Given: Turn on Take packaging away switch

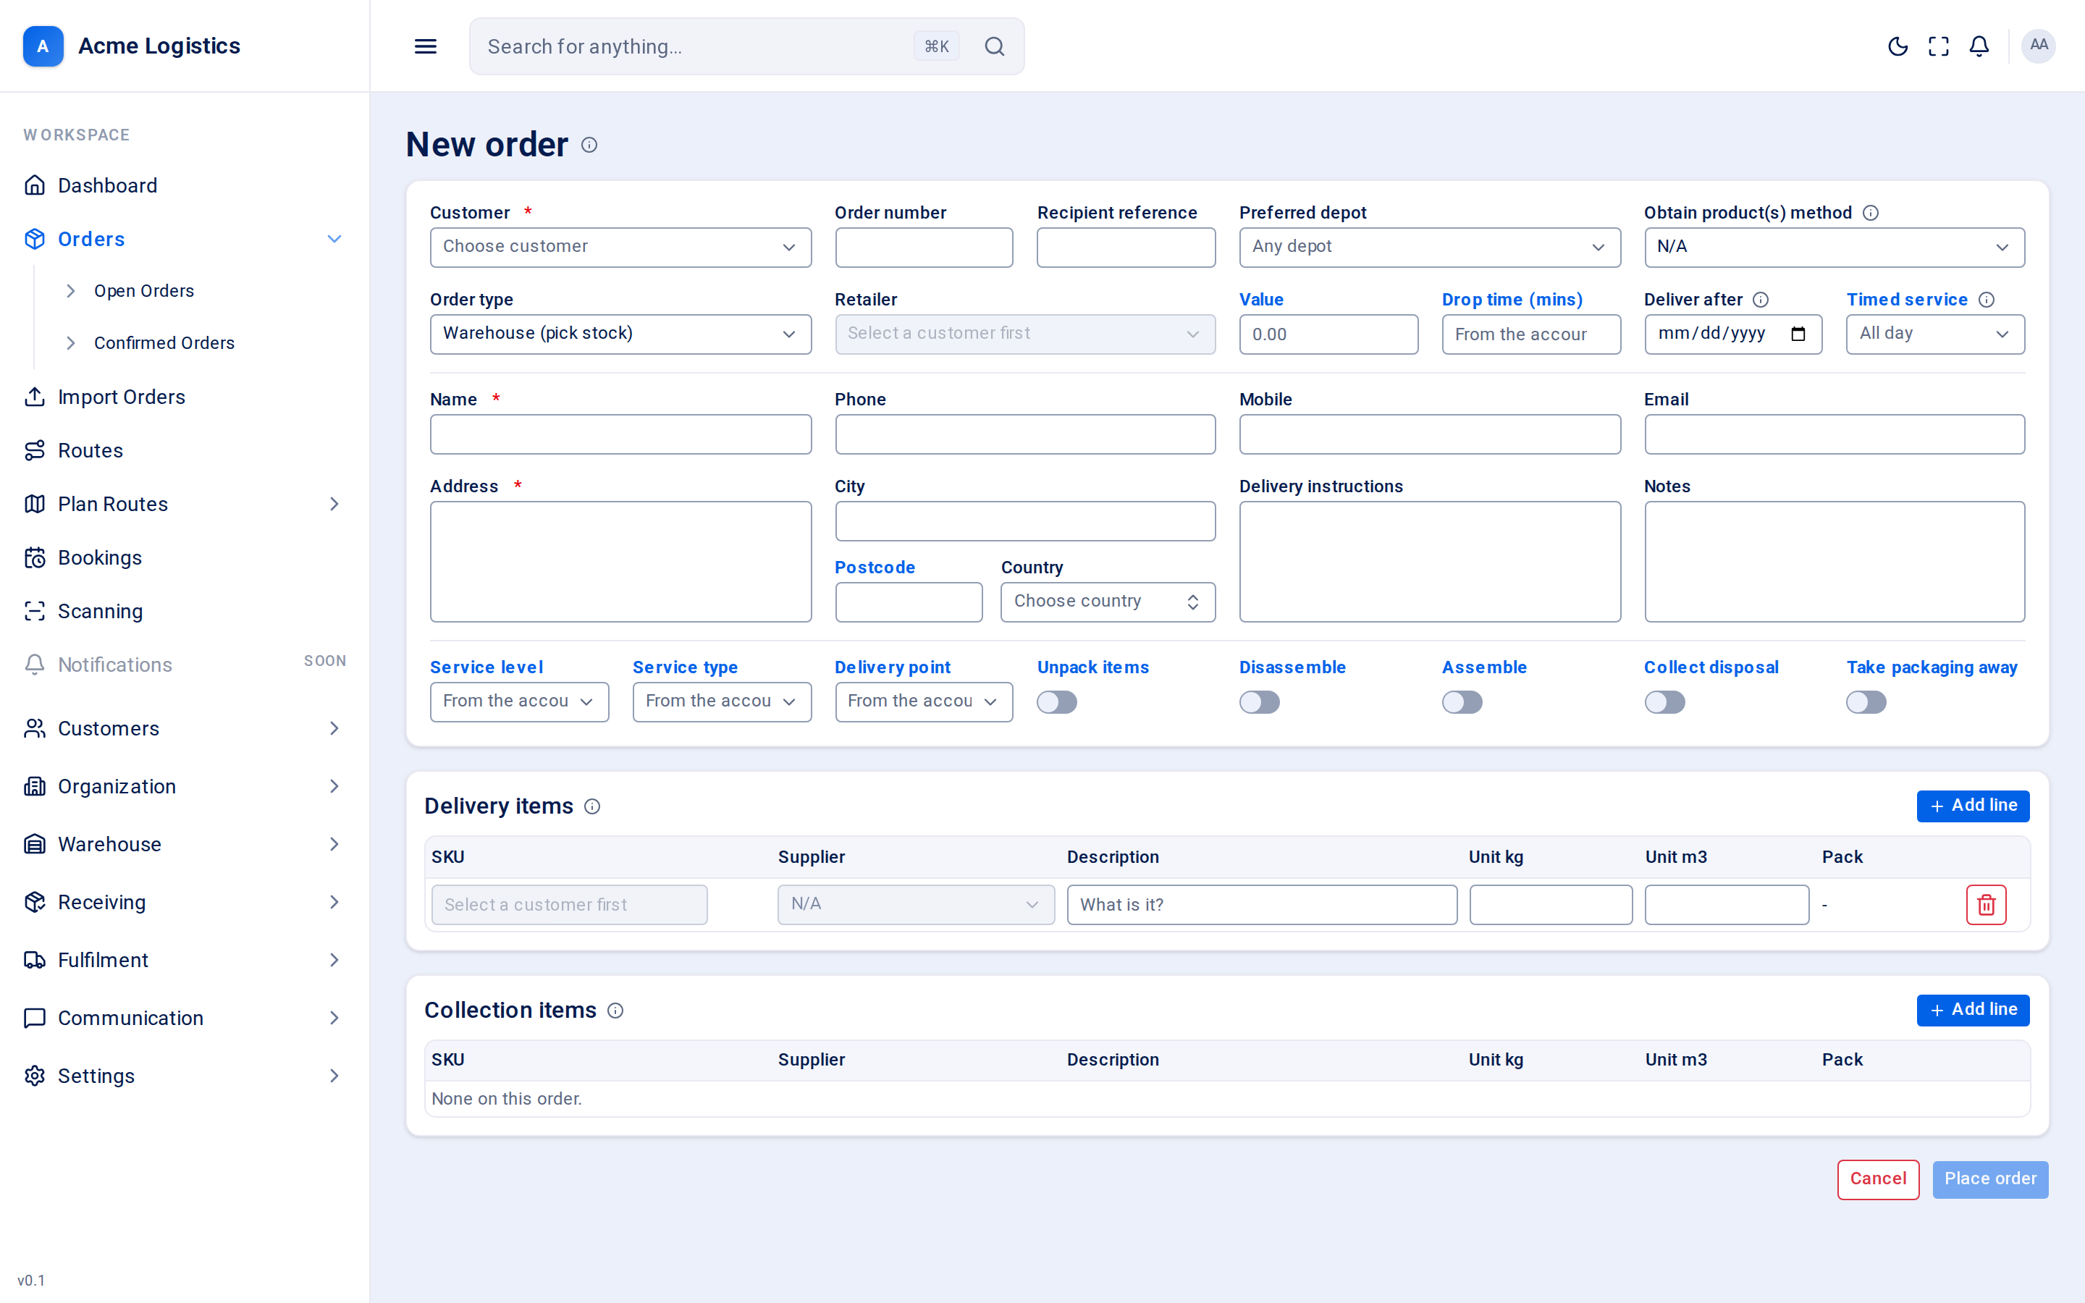Looking at the screenshot, I should pyautogui.click(x=1866, y=702).
